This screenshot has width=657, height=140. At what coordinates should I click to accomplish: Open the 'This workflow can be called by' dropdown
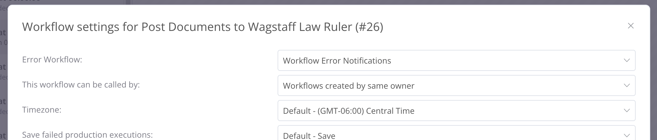456,85
